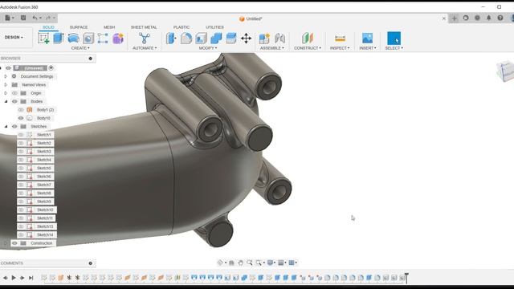Select the Move/Copy arrows tool
The height and width of the screenshot is (289, 514).
pyautogui.click(x=246, y=39)
